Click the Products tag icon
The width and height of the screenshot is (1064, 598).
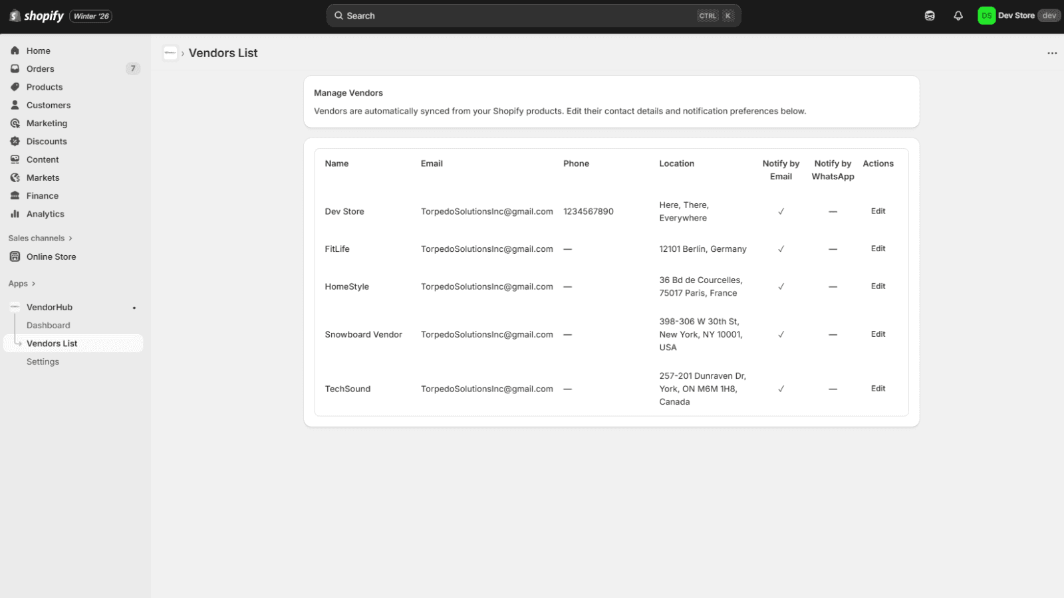tap(15, 87)
